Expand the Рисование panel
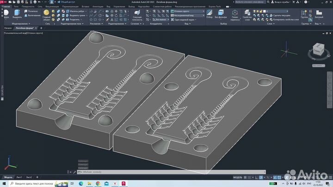Image resolution: width=333 pixels, height=187 pixels. click(x=96, y=24)
